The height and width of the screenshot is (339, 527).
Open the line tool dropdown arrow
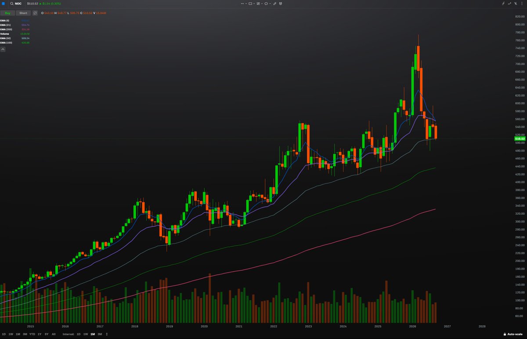point(246,4)
